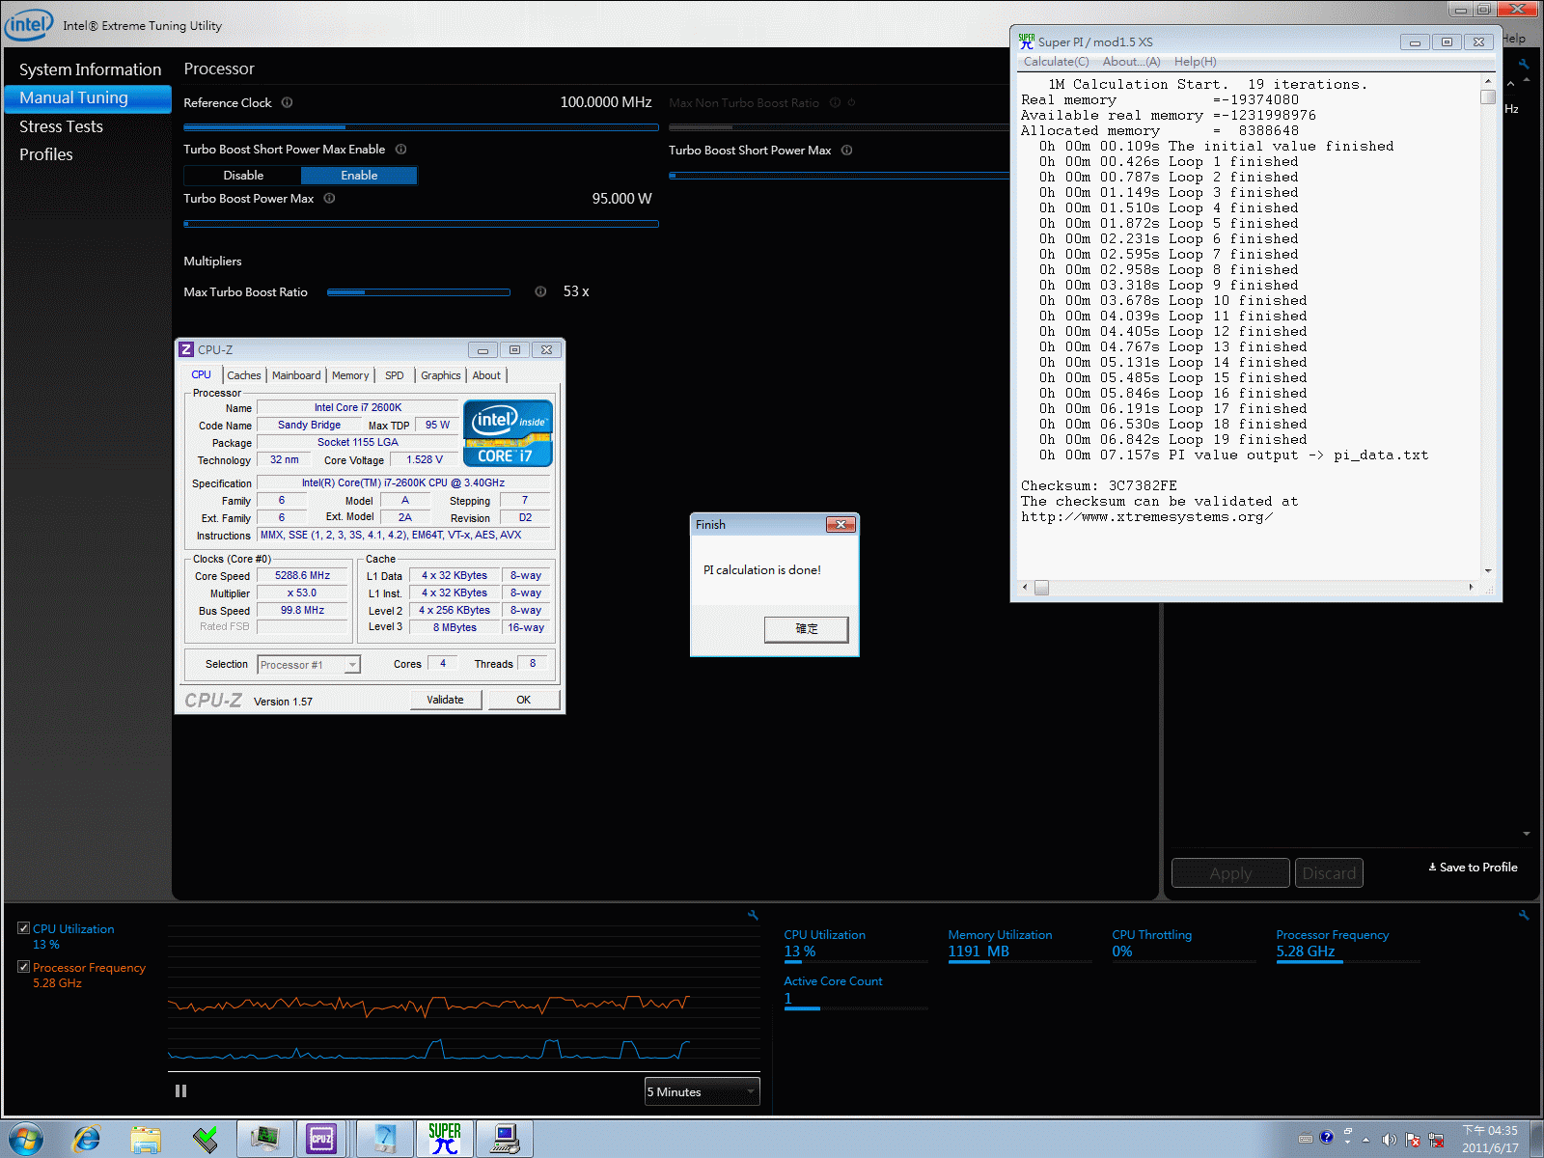This screenshot has width=1544, height=1158.
Task: Close the Finish dialog
Action: 841,524
